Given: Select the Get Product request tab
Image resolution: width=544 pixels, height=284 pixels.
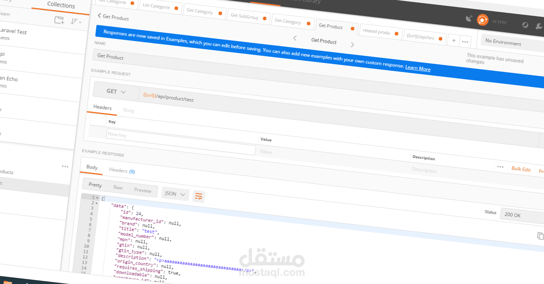Looking at the screenshot, I should pyautogui.click(x=331, y=26).
